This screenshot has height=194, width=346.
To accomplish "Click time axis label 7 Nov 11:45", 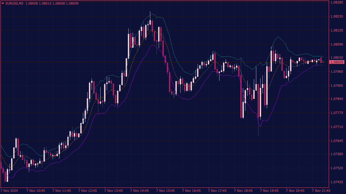I will (62, 191).
